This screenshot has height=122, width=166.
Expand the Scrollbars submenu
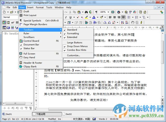tap(40, 37)
